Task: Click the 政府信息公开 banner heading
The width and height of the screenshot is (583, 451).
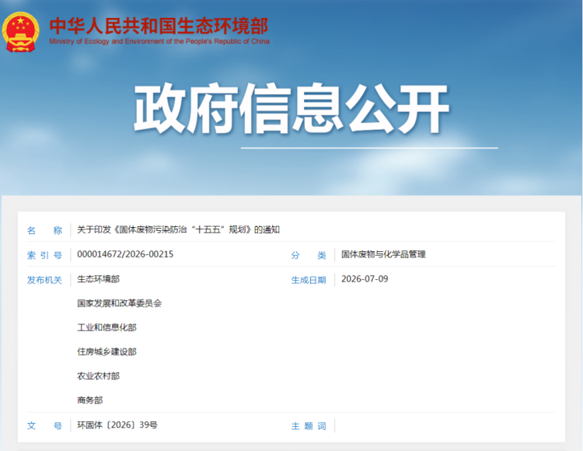Action: coord(291,109)
